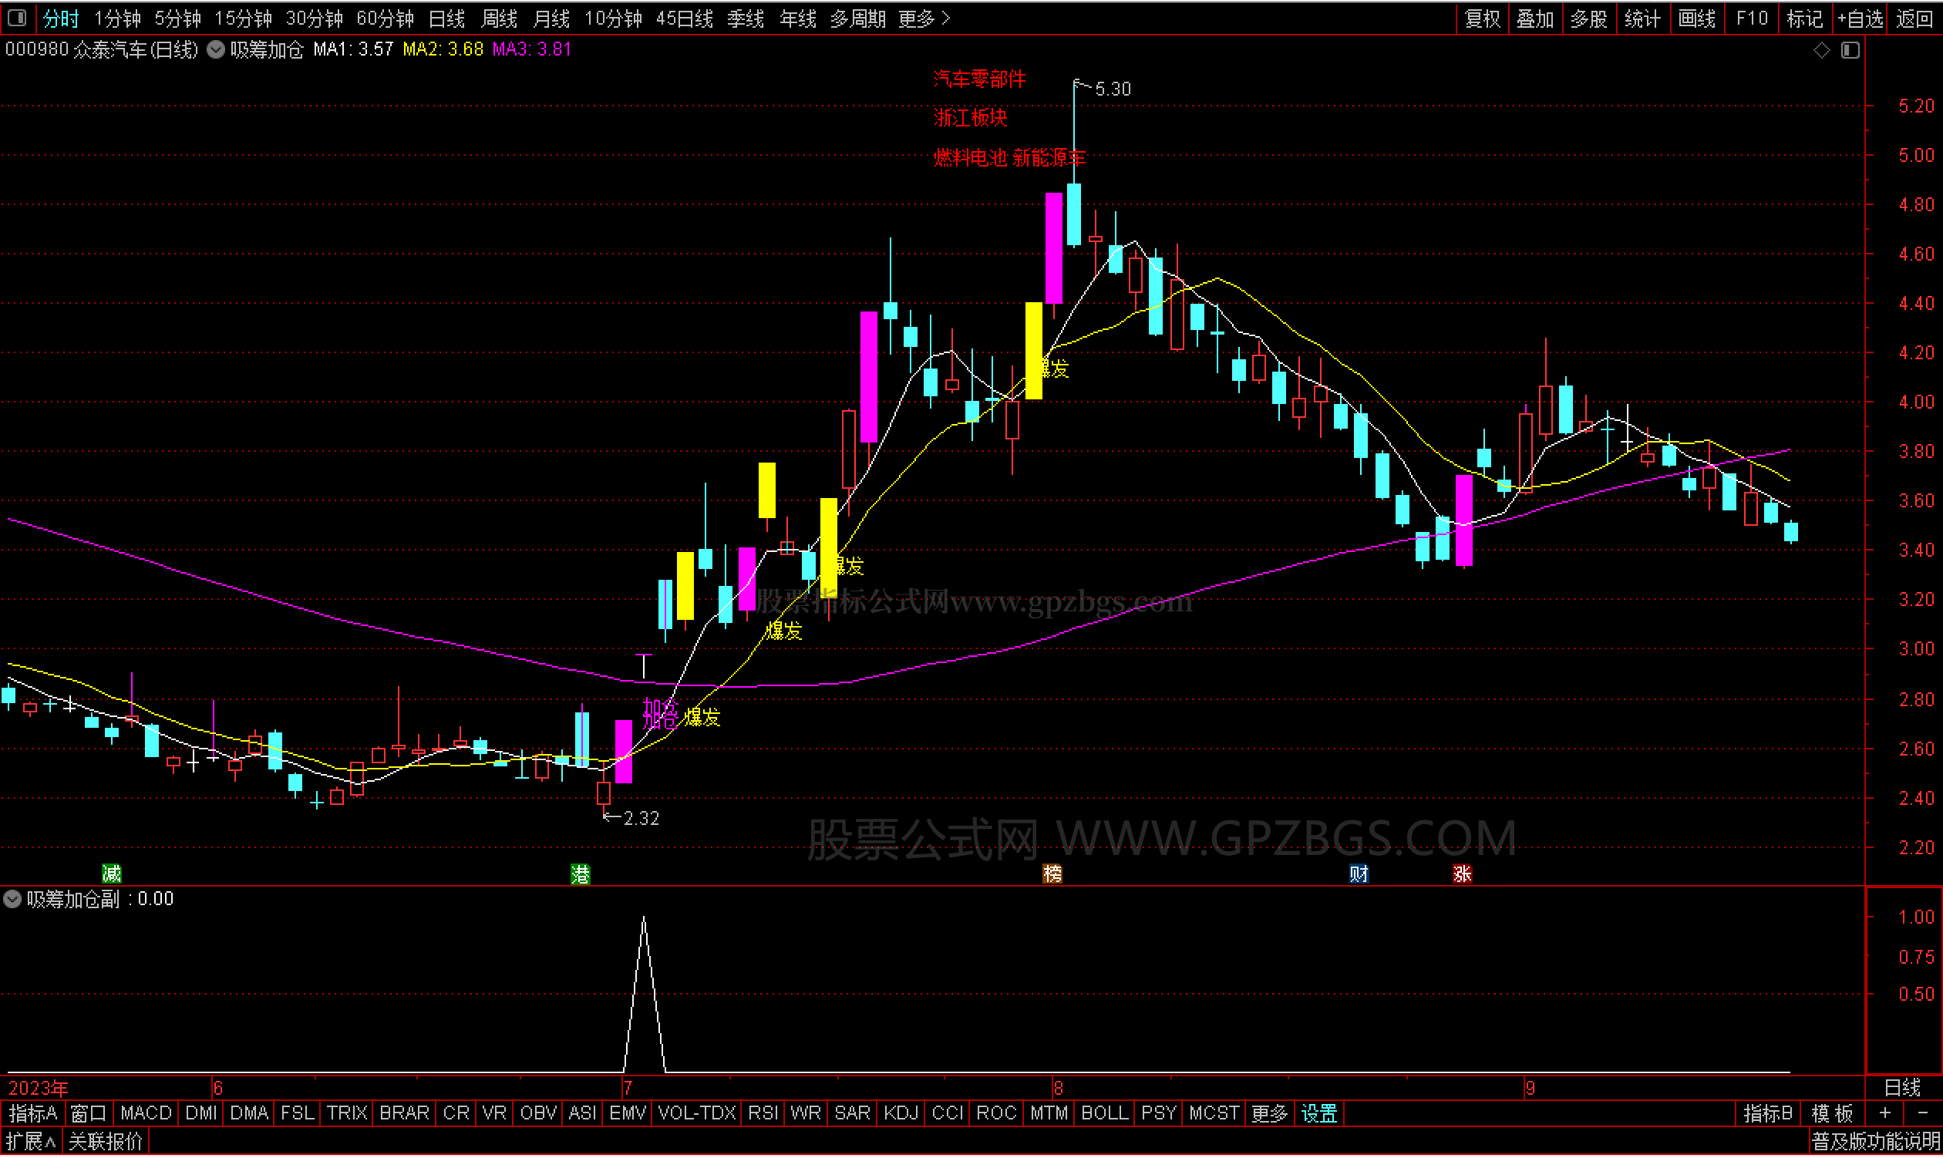Select the VOL-TDX indicator
This screenshot has height=1158, width=1943.
pos(696,1113)
